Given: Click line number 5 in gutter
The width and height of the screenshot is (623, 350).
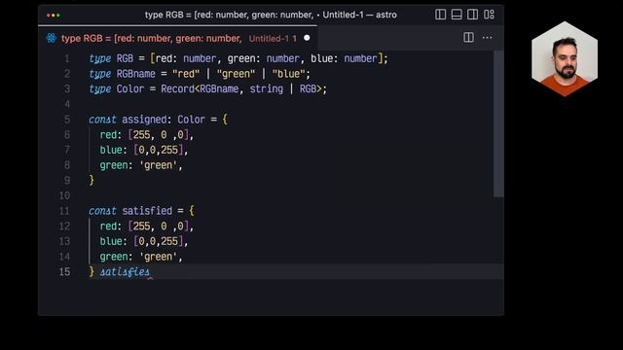Looking at the screenshot, I should click(x=67, y=120).
